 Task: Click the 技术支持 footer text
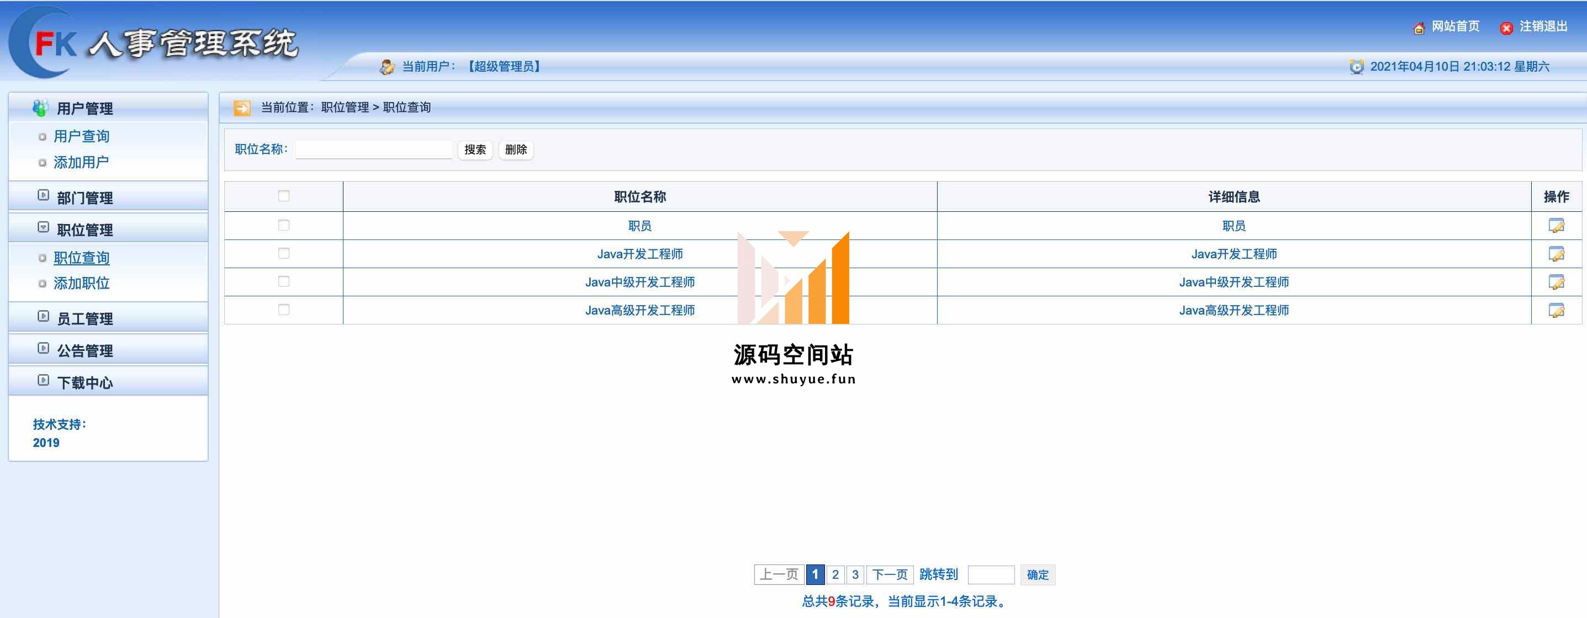59,424
